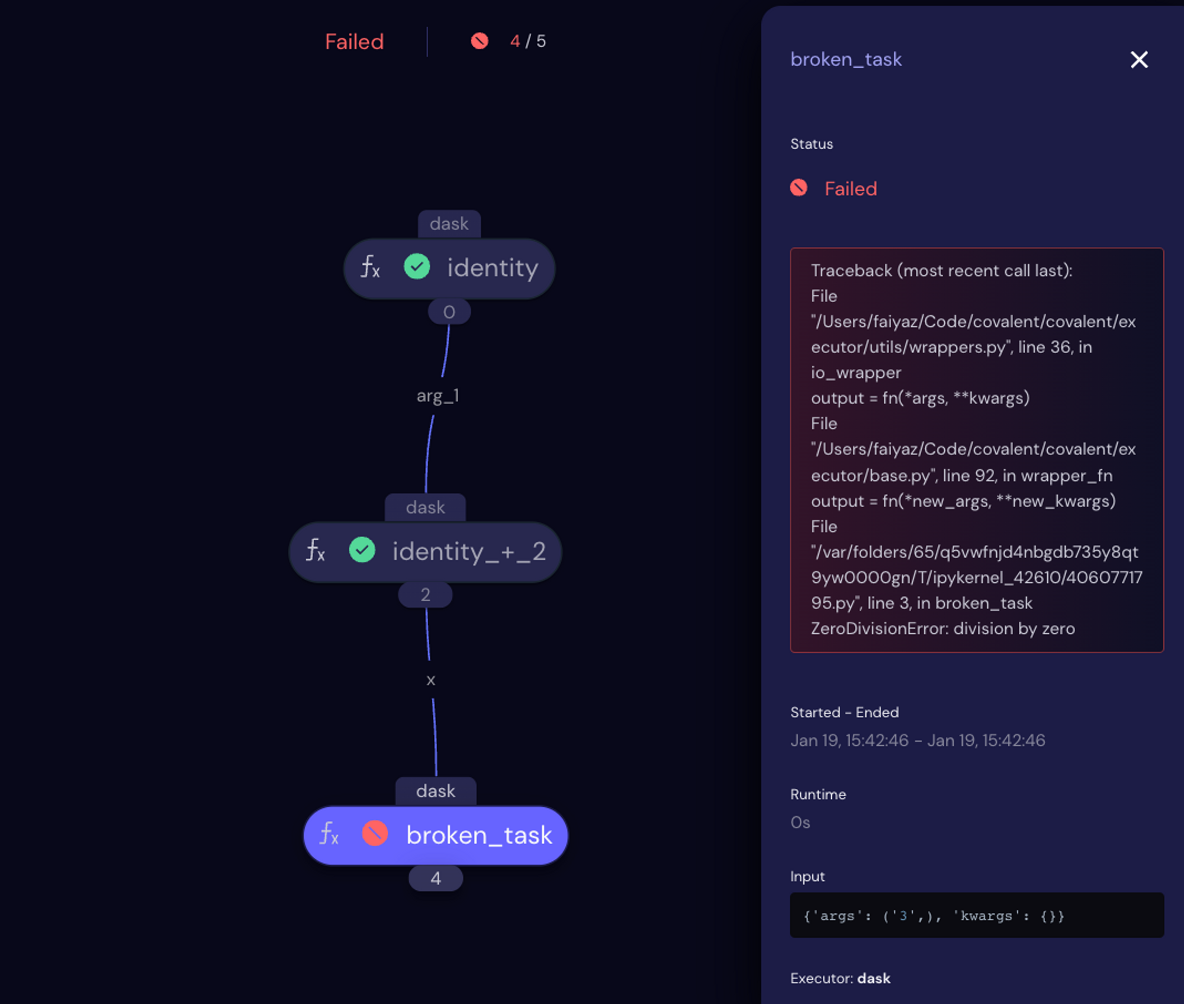Click the dask executor badge above broken_task
1184x1004 pixels.
[436, 791]
